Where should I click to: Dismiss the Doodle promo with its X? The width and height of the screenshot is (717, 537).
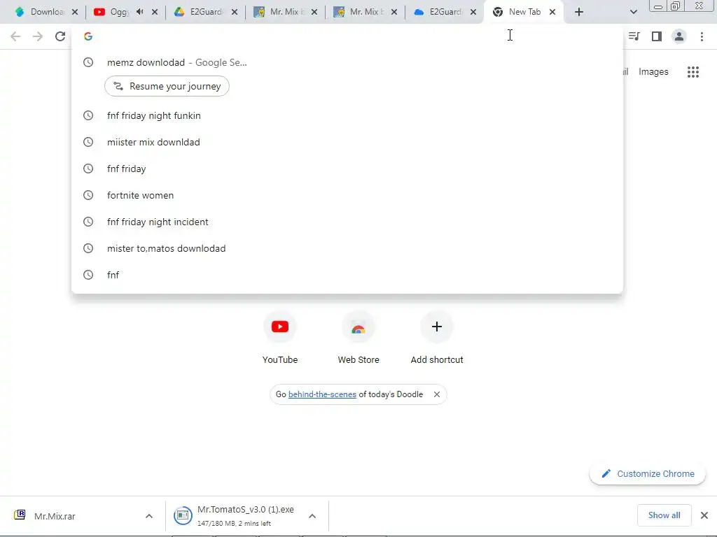click(437, 394)
